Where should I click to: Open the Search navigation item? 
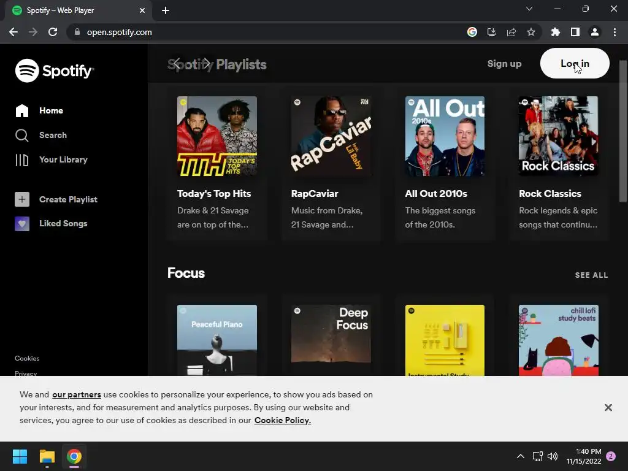pos(41,135)
